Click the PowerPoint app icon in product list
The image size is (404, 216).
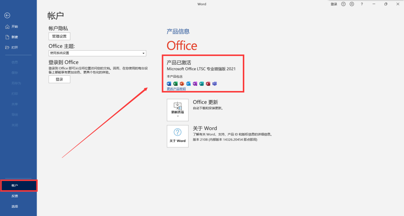coord(182,84)
